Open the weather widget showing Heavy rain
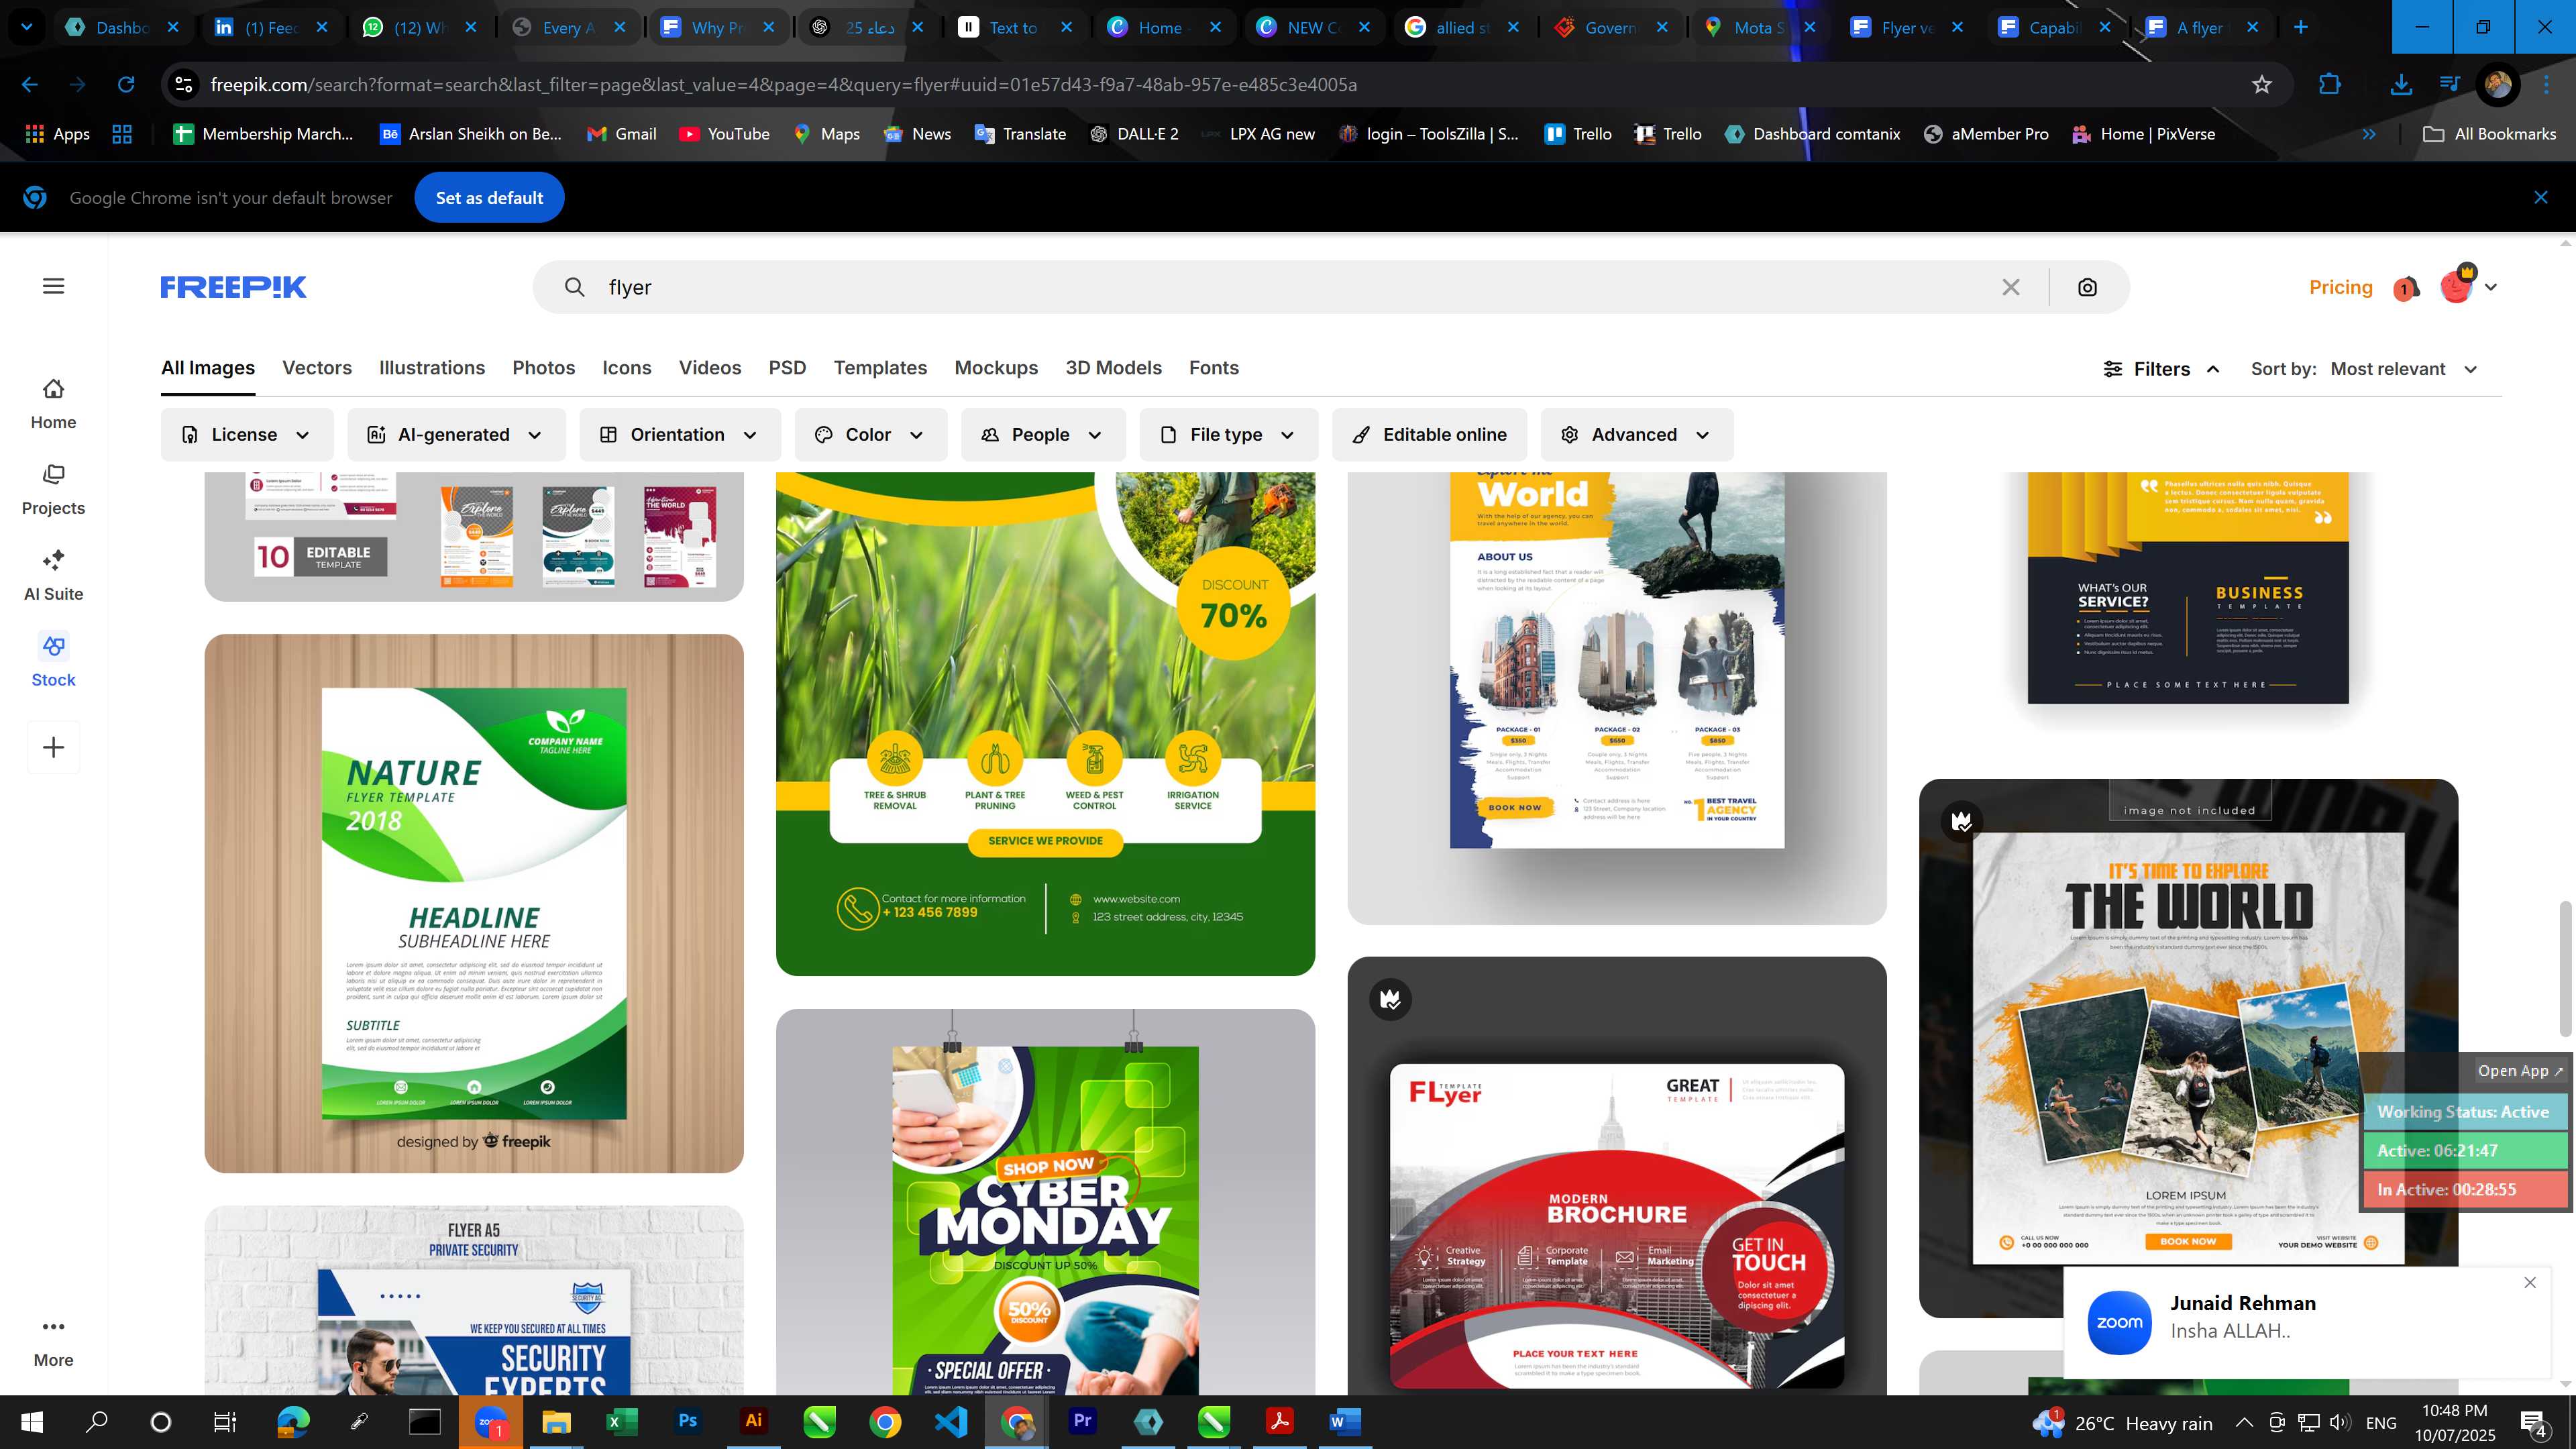 point(2122,1422)
